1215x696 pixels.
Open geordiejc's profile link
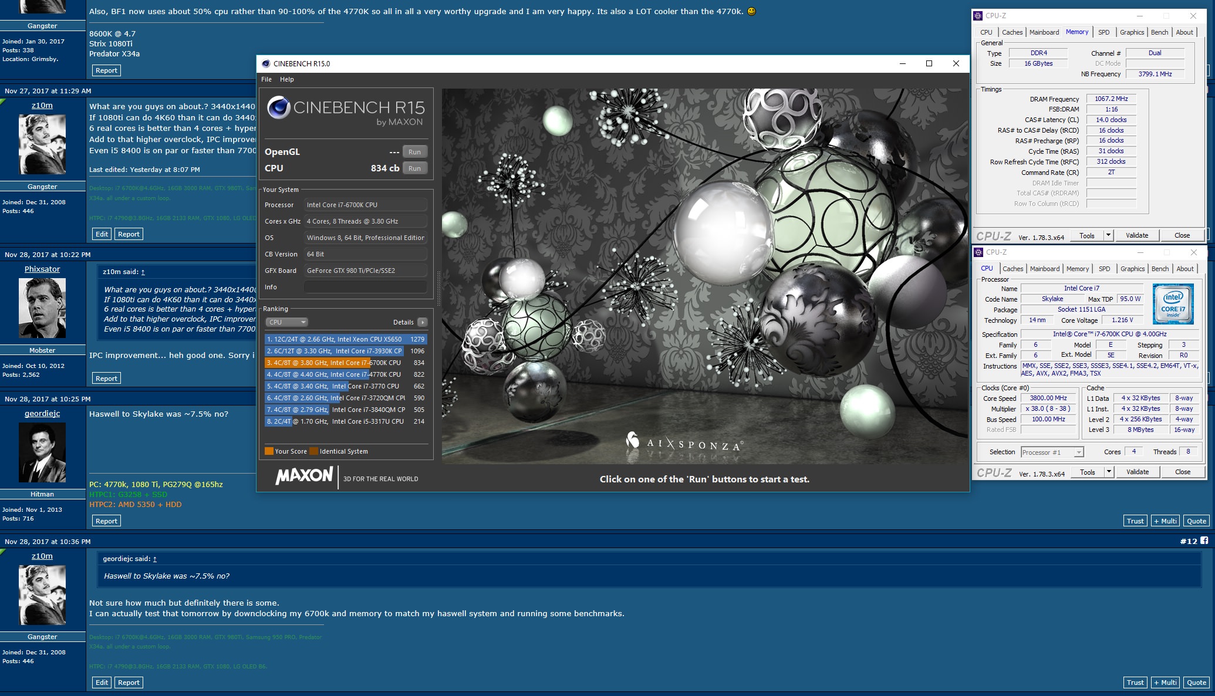[42, 413]
